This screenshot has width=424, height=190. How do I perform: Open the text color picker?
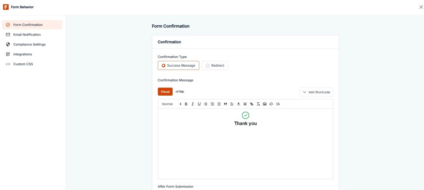(x=238, y=104)
